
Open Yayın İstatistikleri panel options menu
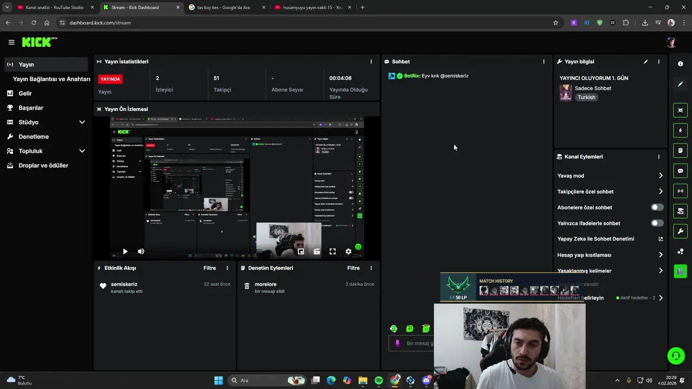point(371,62)
